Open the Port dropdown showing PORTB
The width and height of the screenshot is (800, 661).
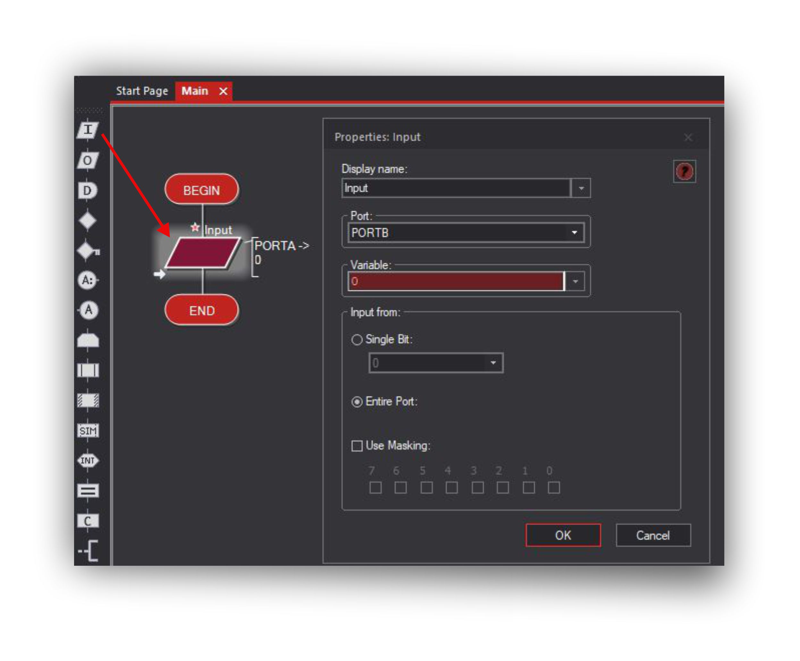point(466,233)
